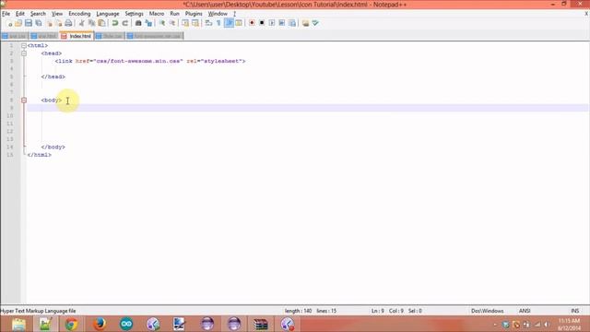Undo the last edit with green arrow
The image size is (590, 332).
tap(115, 23)
